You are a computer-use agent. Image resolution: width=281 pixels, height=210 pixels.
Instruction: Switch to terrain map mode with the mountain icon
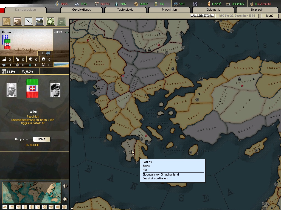(x=5, y=207)
